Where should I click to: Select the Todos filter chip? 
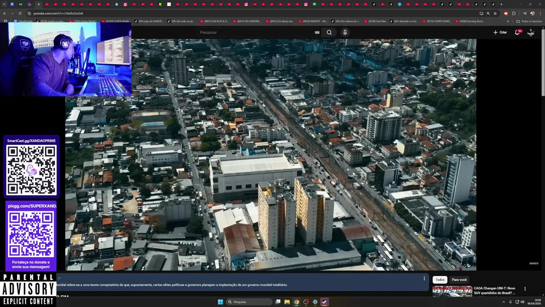click(440, 280)
